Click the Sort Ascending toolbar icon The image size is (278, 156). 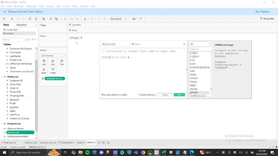(x=71, y=19)
